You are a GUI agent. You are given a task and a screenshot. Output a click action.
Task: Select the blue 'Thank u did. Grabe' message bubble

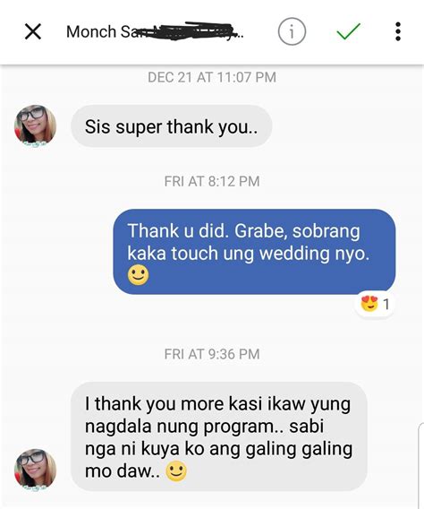coord(254,252)
